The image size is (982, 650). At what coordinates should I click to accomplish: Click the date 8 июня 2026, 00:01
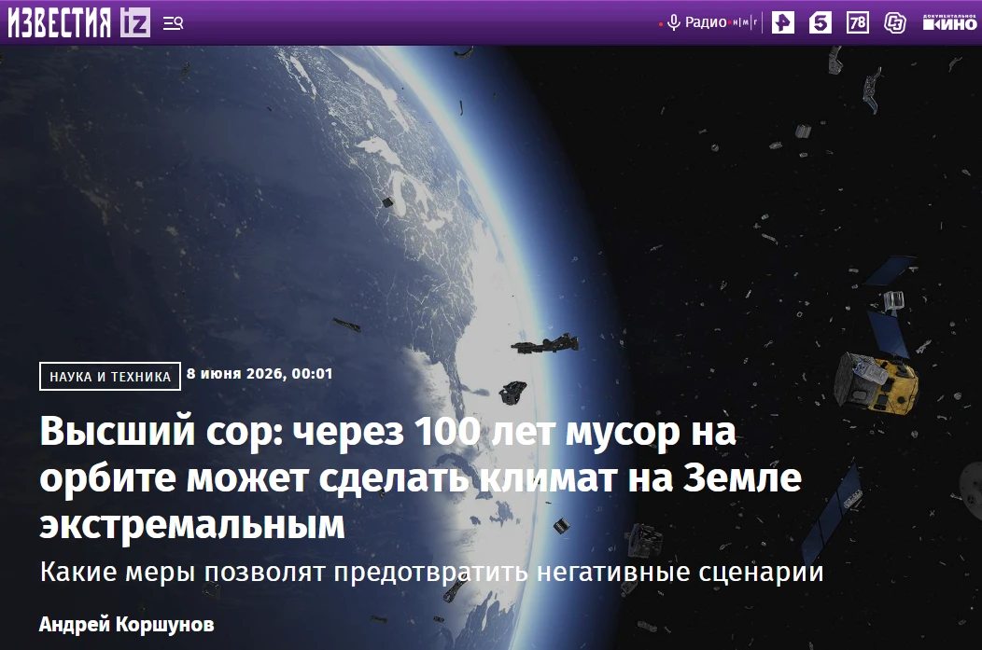260,373
